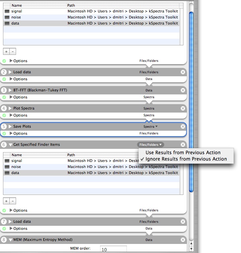Viewport: 241px width, 253px height.
Task: Select the signal row in top file list
Action: [91, 11]
